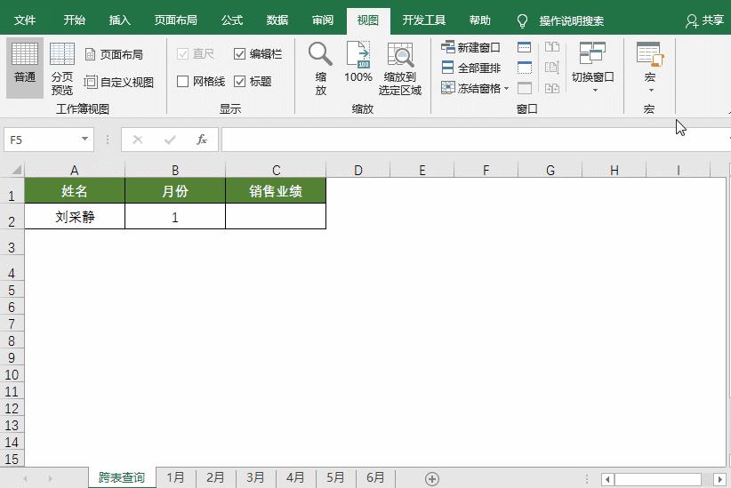Select the 姓名 header cell
The height and width of the screenshot is (488, 731).
(x=75, y=190)
